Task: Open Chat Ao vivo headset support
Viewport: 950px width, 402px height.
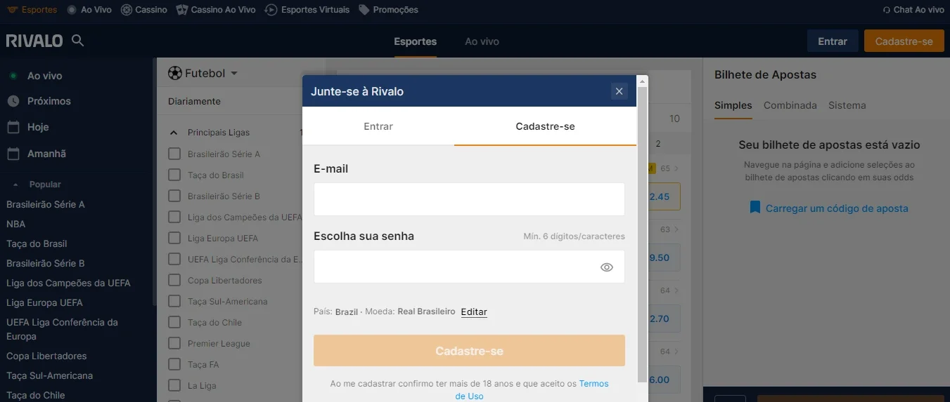Action: tap(913, 10)
